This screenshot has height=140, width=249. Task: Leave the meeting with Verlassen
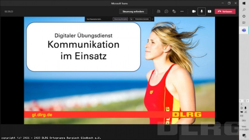(x=225, y=12)
